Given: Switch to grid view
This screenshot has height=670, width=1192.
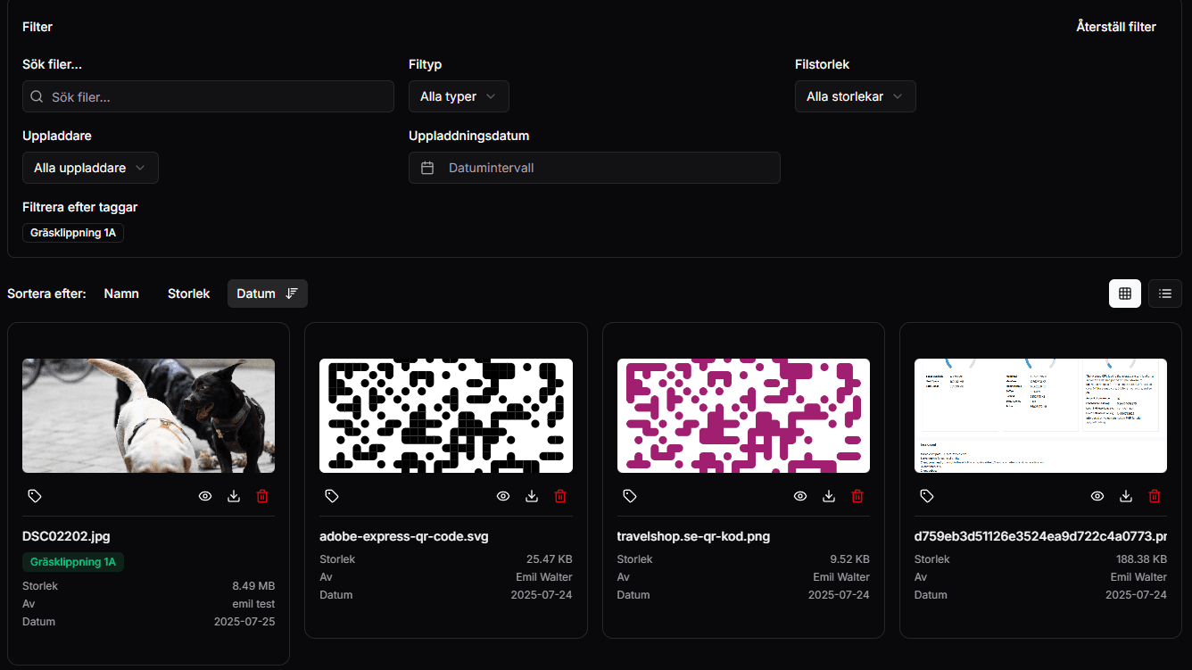Looking at the screenshot, I should [x=1125, y=294].
